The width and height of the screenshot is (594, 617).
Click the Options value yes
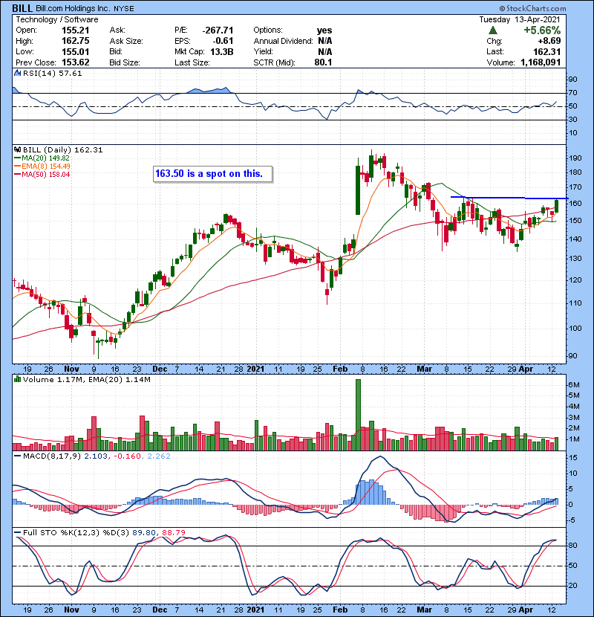(x=324, y=30)
